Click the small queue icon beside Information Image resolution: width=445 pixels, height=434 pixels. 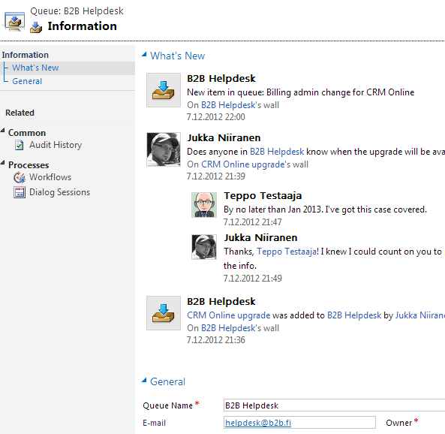(36, 27)
